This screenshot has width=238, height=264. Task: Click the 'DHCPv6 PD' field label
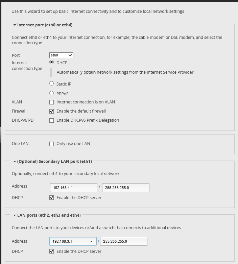coord(23,120)
